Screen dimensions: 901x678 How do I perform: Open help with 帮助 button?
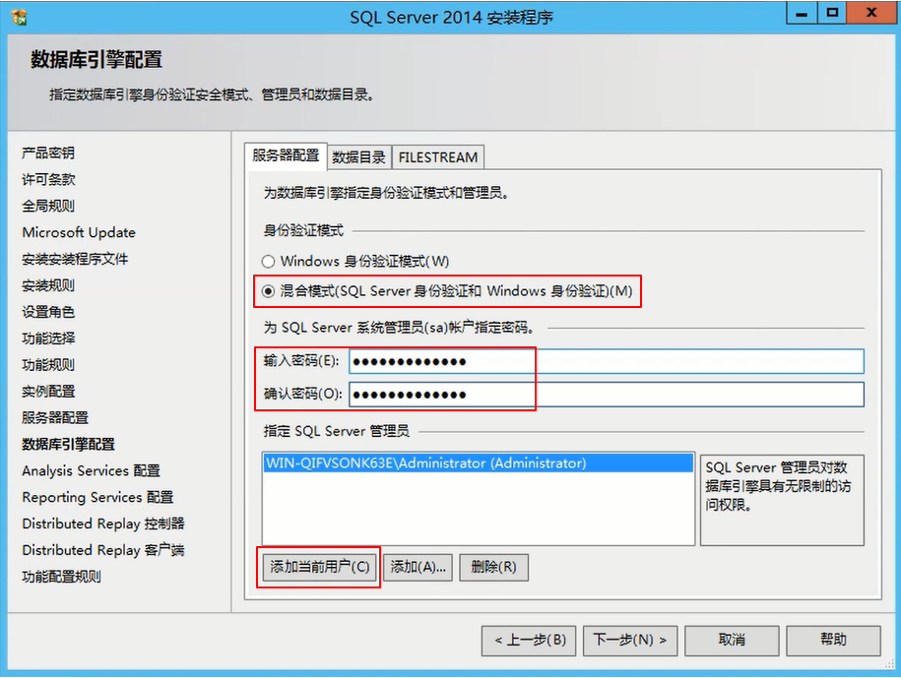click(x=833, y=640)
